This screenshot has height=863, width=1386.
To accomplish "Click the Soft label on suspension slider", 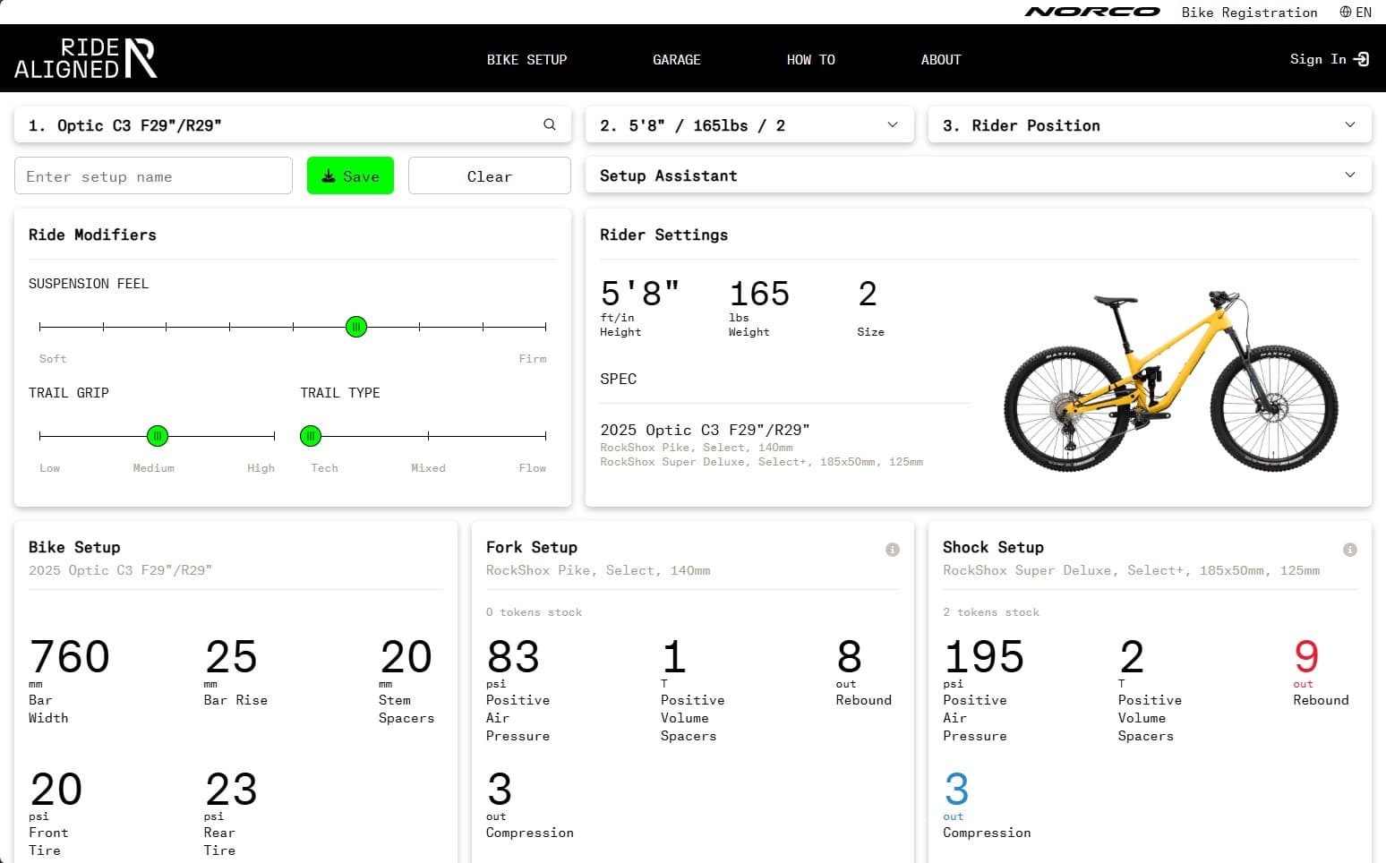I will [53, 358].
